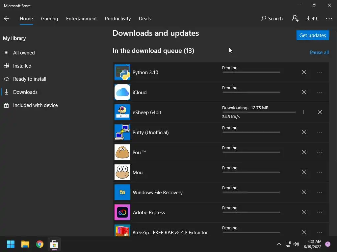Image resolution: width=337 pixels, height=252 pixels.
Task: Switch to the Home tab
Action: (x=26, y=19)
